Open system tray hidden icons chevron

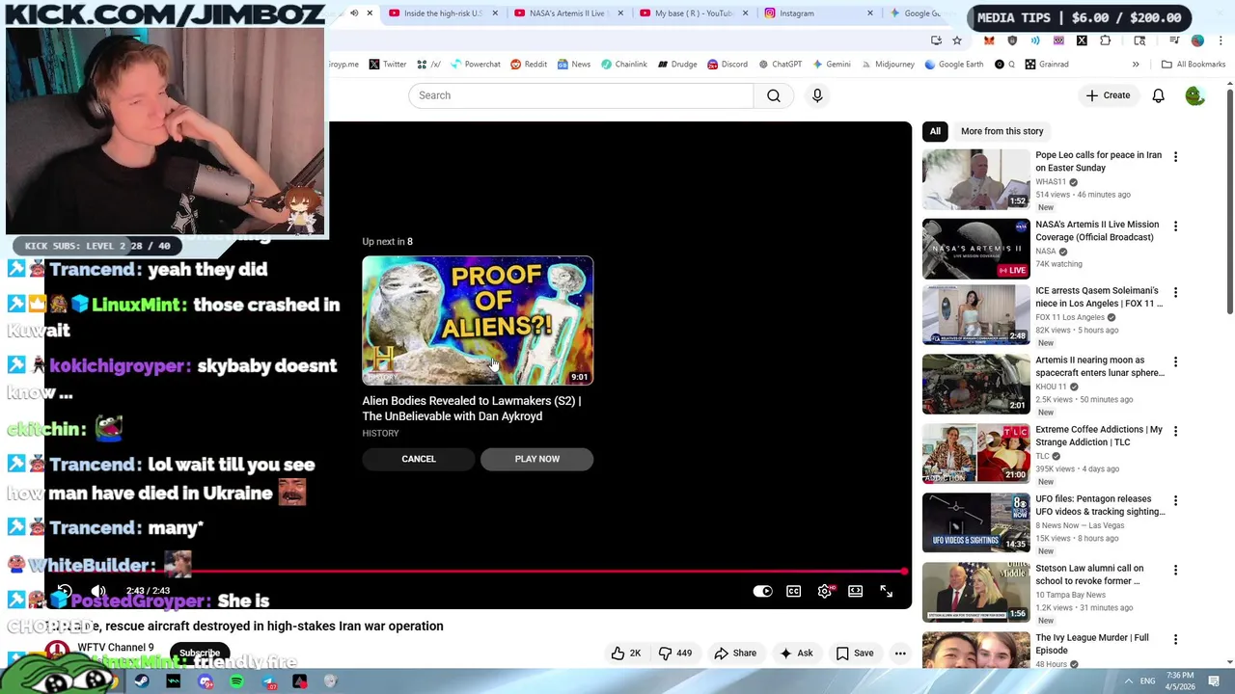(x=1128, y=681)
